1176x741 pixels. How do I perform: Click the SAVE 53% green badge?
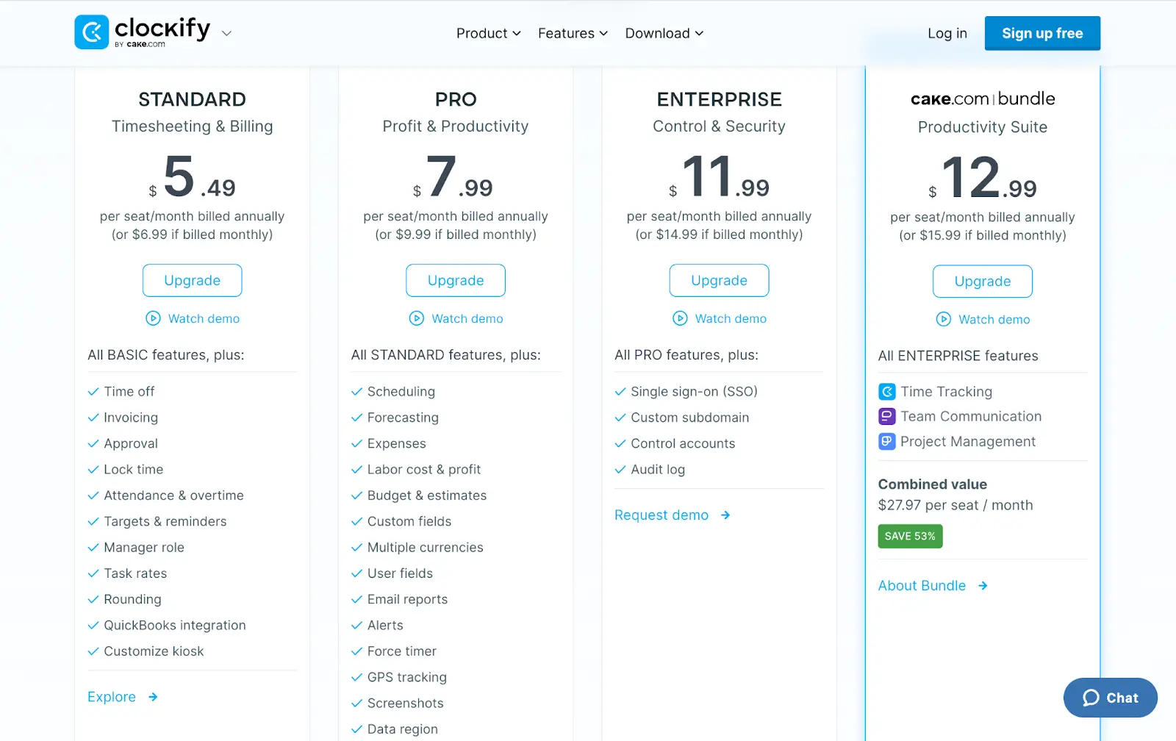910,537
